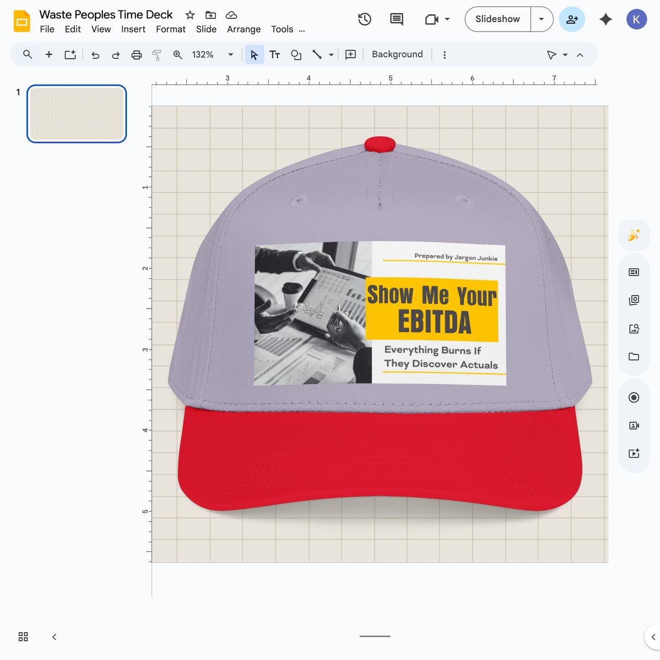Viewport: 660px width, 660px height.
Task: Start the Slideshow
Action: point(498,19)
